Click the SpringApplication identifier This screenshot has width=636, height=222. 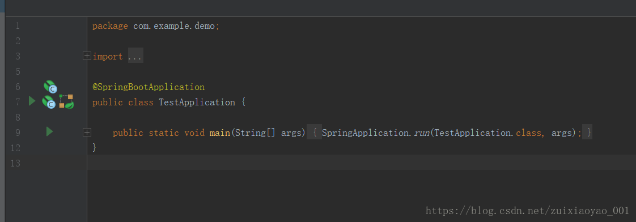(x=365, y=133)
